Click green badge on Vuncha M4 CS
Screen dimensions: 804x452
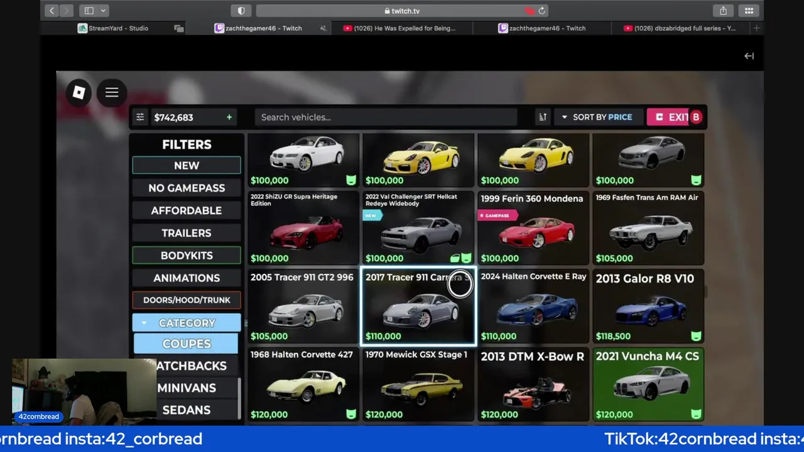point(696,414)
